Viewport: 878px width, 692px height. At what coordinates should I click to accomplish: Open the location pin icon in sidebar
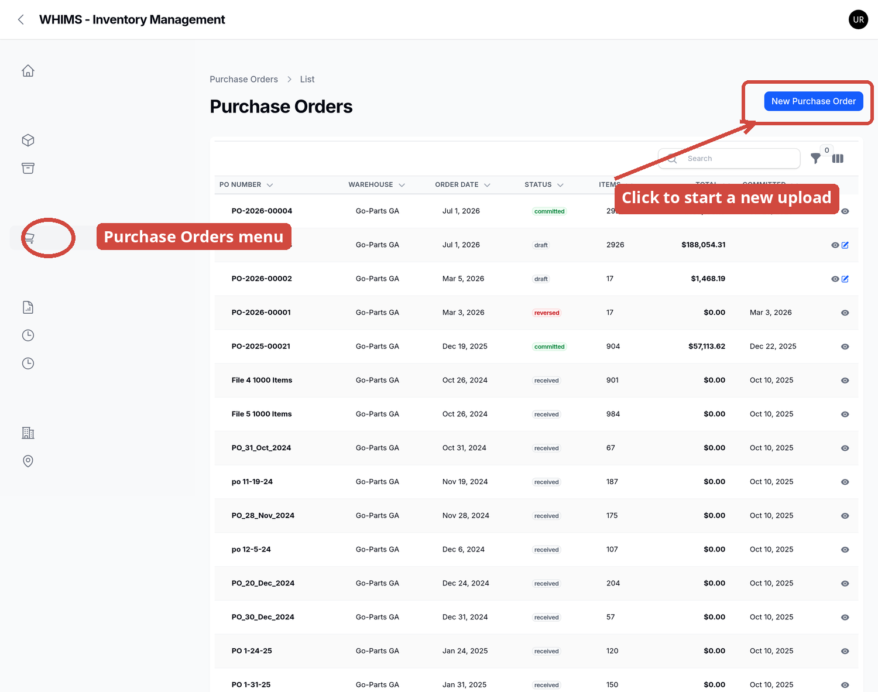[28, 461]
